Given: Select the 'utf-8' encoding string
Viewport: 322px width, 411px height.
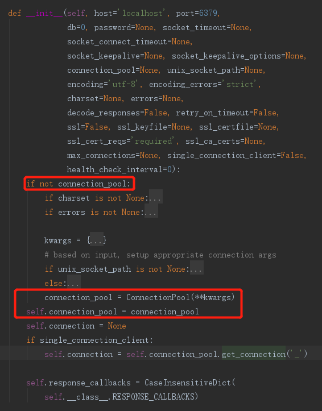Looking at the screenshot, I should [x=124, y=84].
